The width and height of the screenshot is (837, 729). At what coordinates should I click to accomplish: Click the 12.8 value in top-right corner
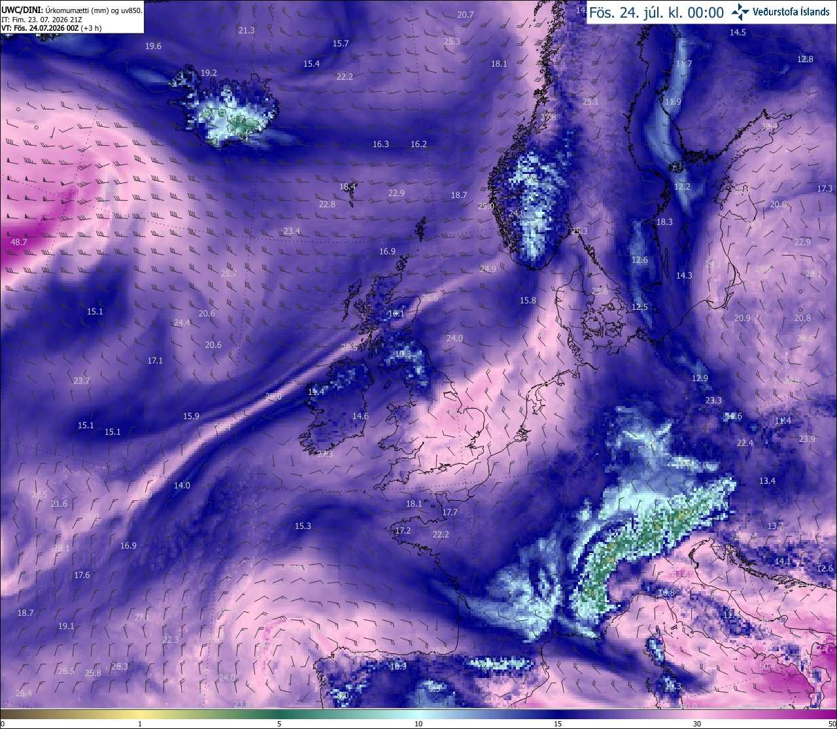tap(805, 59)
